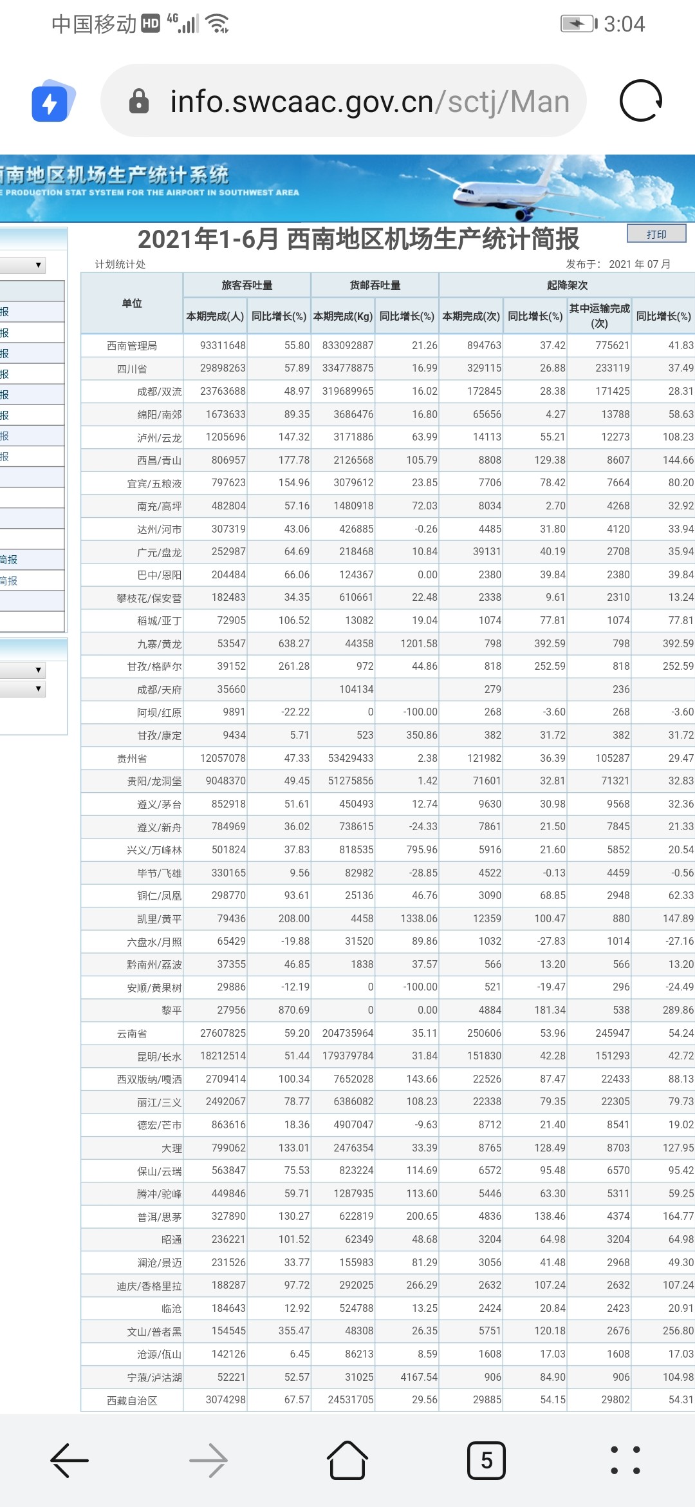Viewport: 695px width, 1507px height.
Task: Tap the blue lightning bolt icon
Action: click(x=51, y=102)
